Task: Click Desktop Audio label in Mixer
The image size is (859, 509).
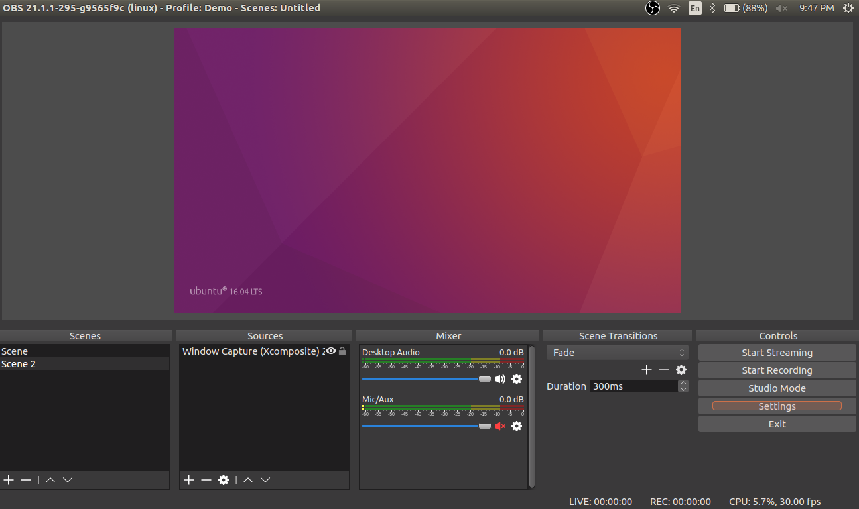Action: tap(391, 352)
